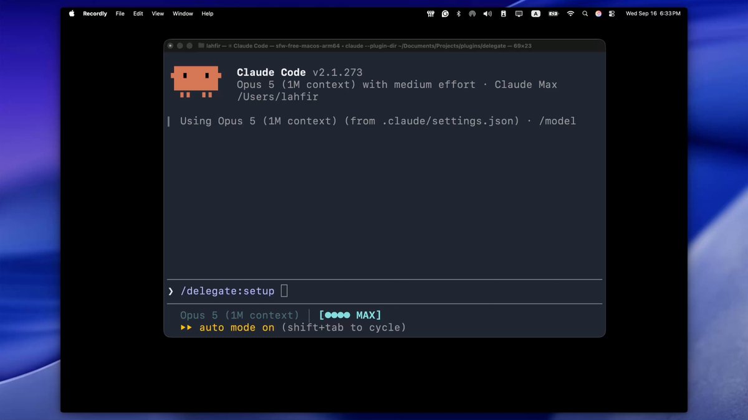Image resolution: width=748 pixels, height=420 pixels.
Task: Open the keyboard input source menu
Action: [535, 14]
